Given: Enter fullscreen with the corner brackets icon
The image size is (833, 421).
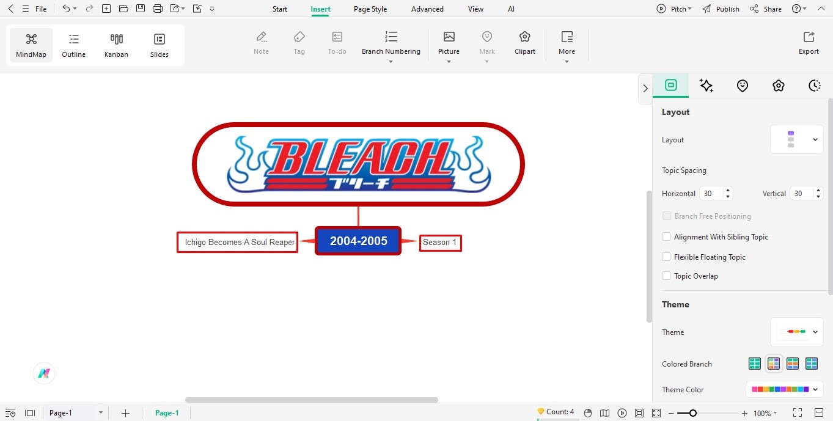Looking at the screenshot, I should coord(798,413).
